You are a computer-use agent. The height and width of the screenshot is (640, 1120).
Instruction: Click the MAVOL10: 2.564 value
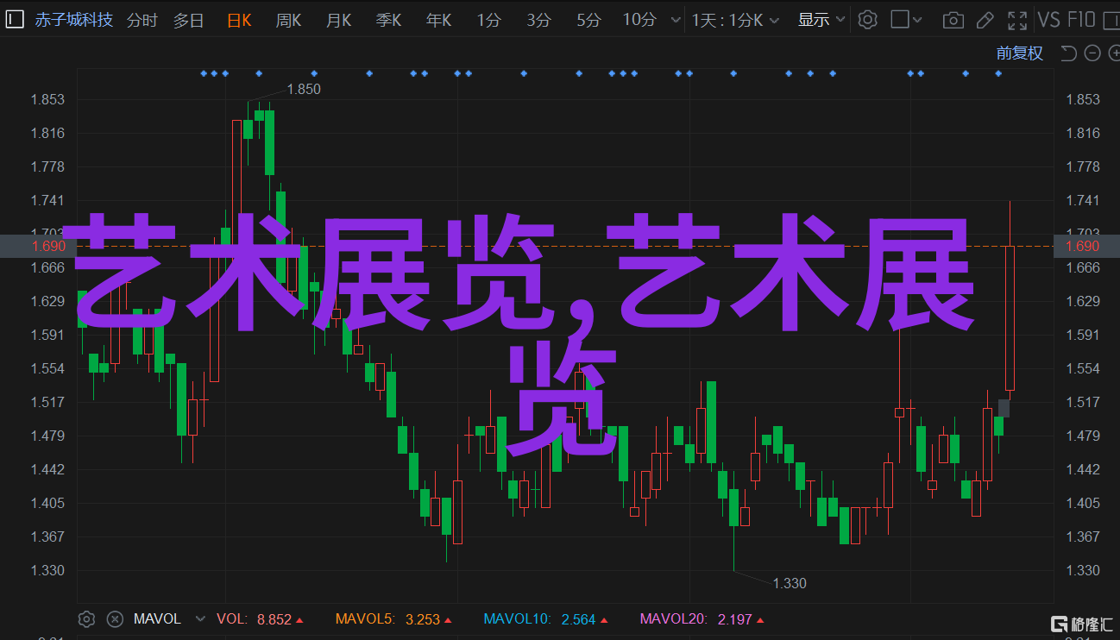click(545, 618)
